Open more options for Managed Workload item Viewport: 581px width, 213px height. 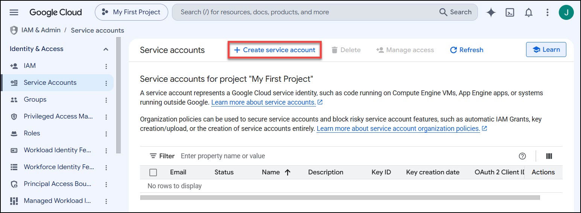[106, 201]
